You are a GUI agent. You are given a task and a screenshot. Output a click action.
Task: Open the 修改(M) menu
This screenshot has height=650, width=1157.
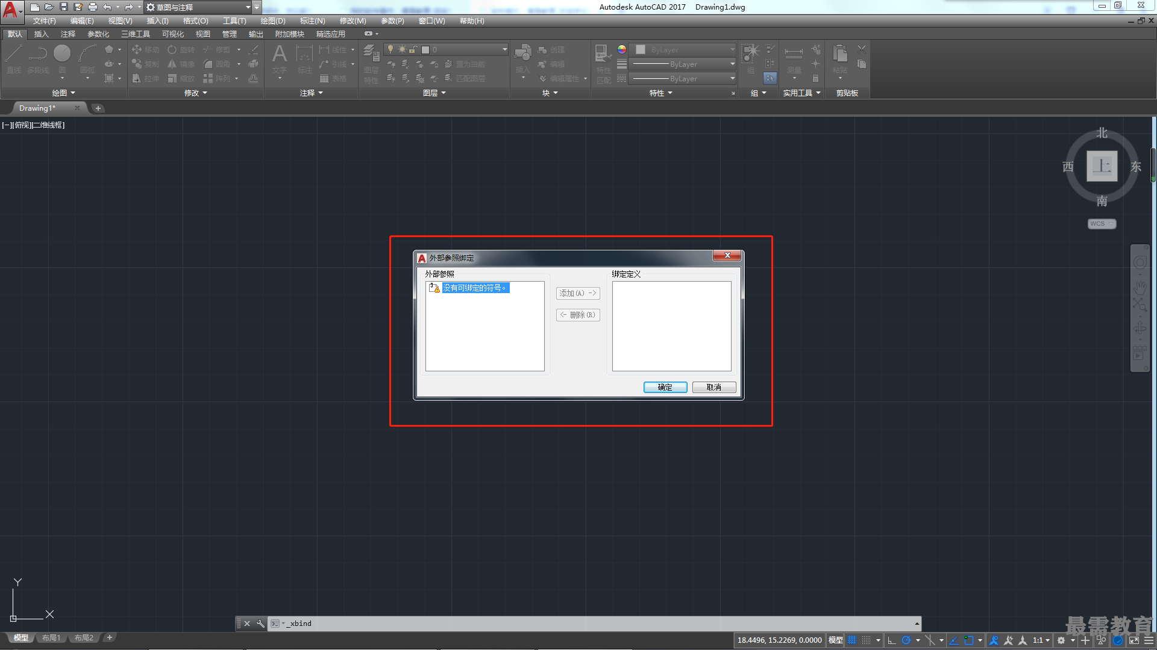[x=353, y=21]
